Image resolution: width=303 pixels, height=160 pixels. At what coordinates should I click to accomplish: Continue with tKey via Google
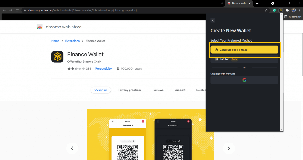pos(244,80)
